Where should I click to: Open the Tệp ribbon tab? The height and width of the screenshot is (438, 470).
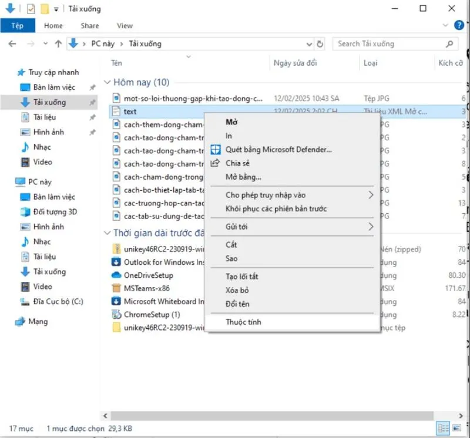point(18,25)
